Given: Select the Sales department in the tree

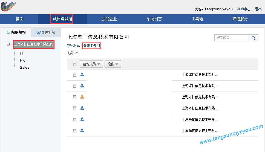Looking at the screenshot, I should click(25, 68).
